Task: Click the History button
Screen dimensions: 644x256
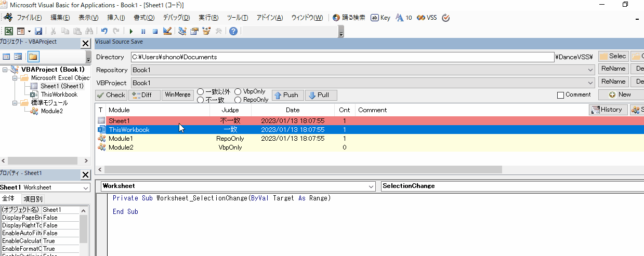Action: tap(607, 110)
